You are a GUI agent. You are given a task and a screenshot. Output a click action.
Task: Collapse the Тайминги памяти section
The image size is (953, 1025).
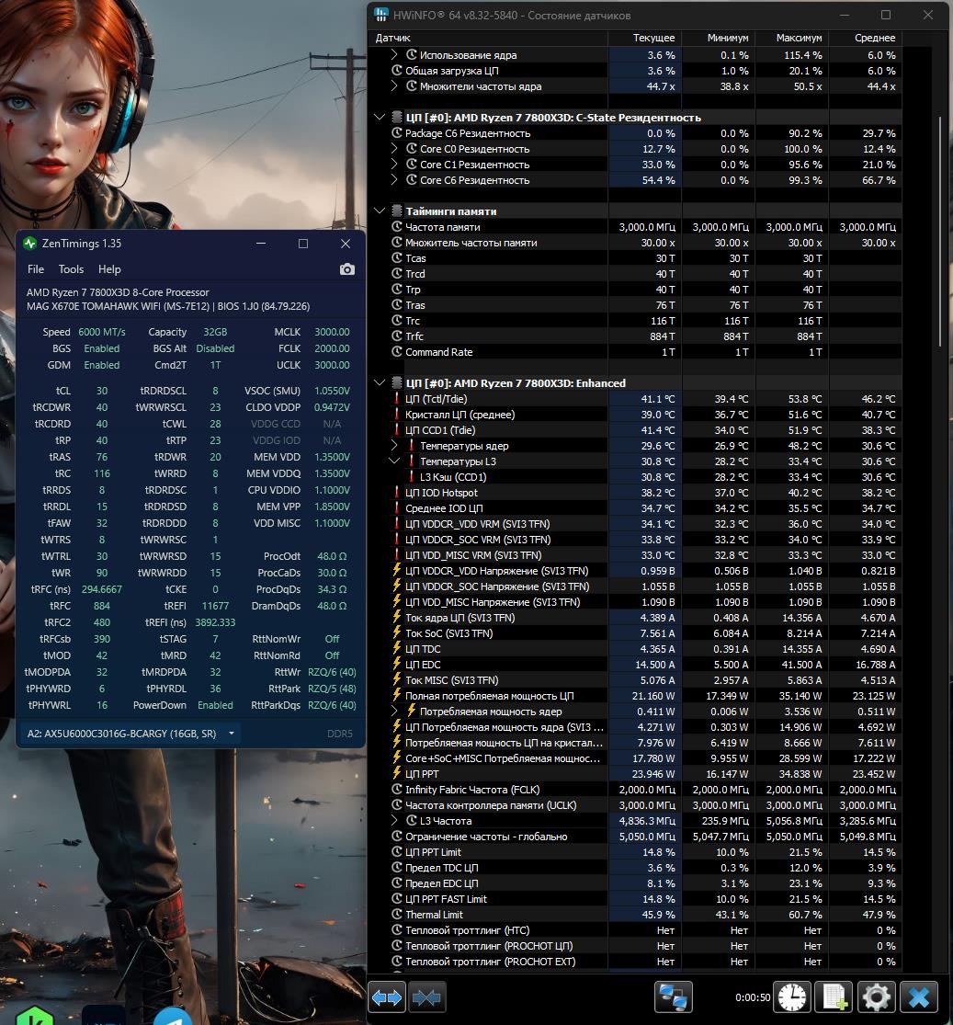coord(380,211)
